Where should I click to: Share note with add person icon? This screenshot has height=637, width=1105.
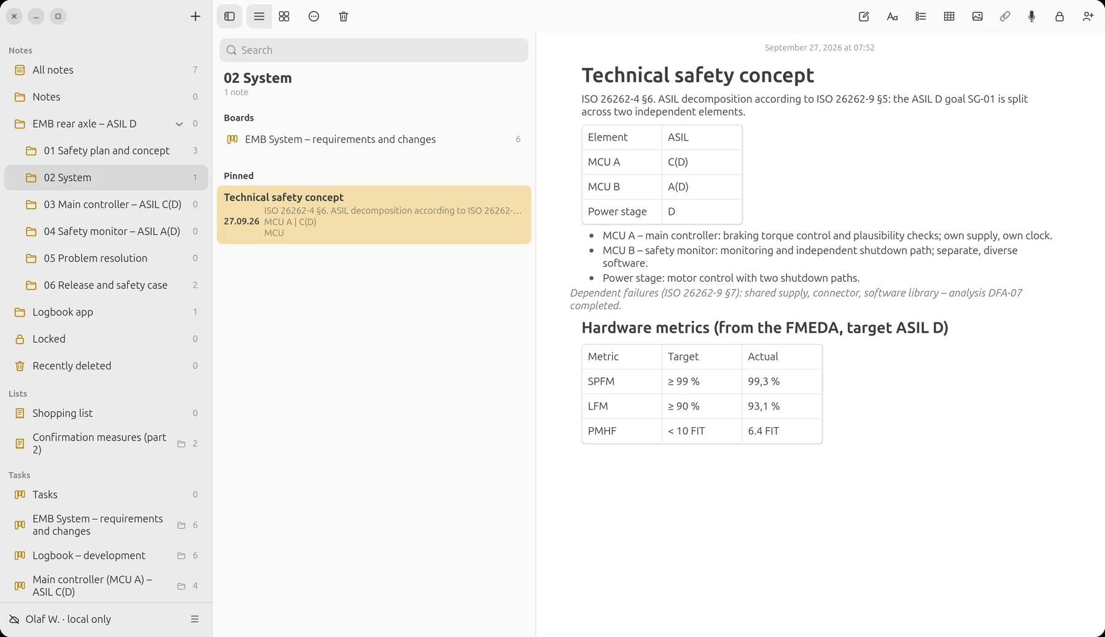coord(1088,17)
